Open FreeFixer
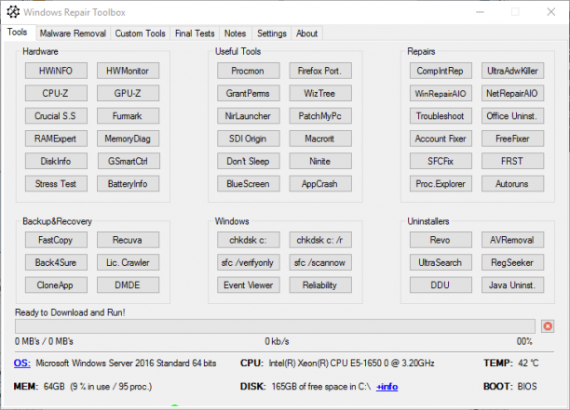 point(512,139)
